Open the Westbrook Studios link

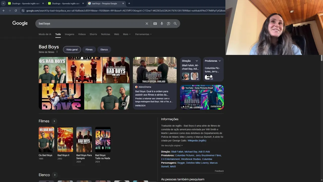[x=191, y=159]
